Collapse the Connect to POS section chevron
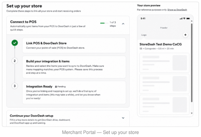The height and width of the screenshot is (137, 201). (123, 24)
